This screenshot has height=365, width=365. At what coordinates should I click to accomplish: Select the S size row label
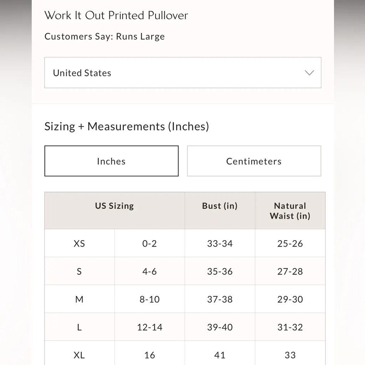(x=79, y=271)
